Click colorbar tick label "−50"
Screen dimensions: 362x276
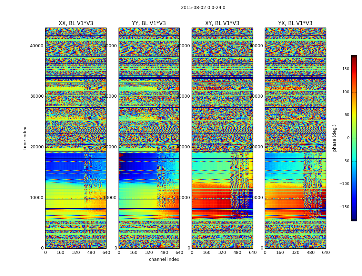345,161
